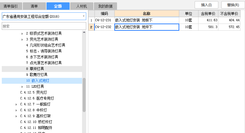This screenshot has height=133, width=245.
Task: Click the 含税单价 column header
Action: (208, 14)
